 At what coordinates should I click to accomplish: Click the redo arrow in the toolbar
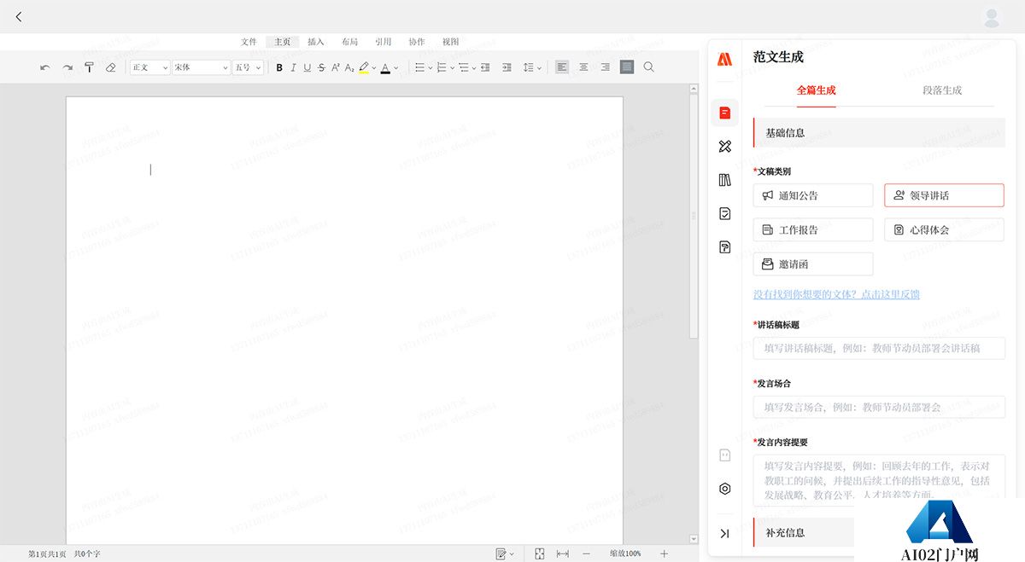(67, 67)
